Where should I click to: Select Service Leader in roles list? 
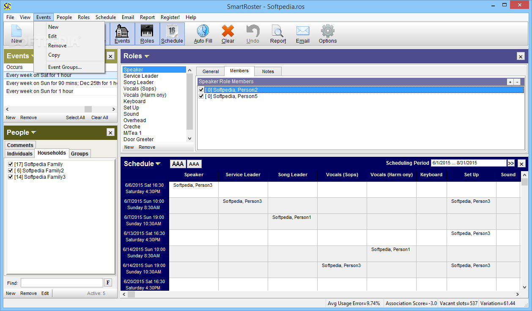[x=141, y=76]
